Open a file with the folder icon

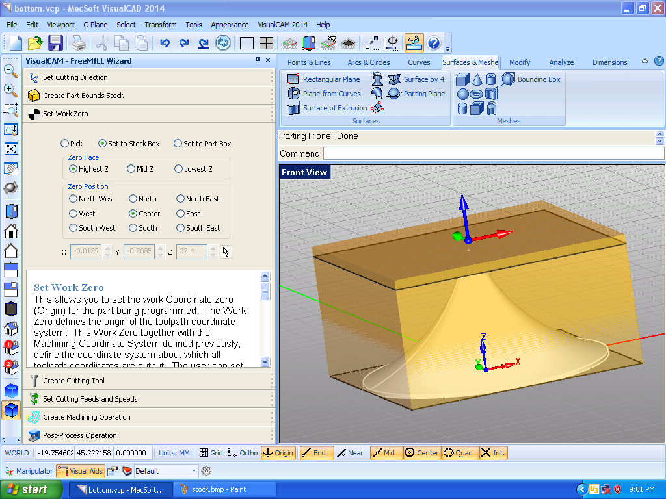[x=35, y=44]
